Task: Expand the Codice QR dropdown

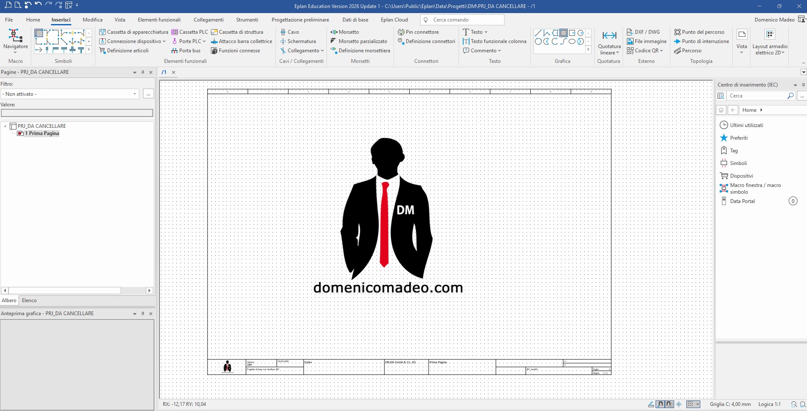Action: (661, 51)
